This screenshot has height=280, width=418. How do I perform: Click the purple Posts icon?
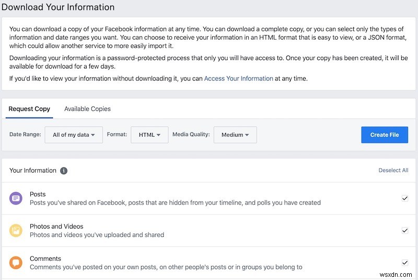(16, 198)
